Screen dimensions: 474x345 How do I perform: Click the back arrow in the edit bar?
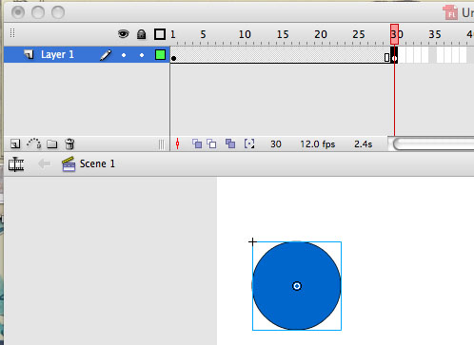pyautogui.click(x=44, y=163)
